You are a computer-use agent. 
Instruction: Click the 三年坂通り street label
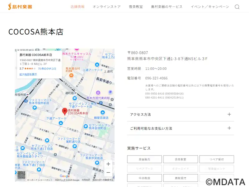tap(73, 129)
